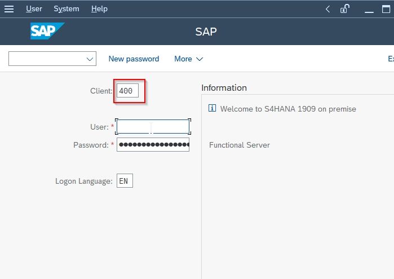Image resolution: width=394 pixels, height=279 pixels.
Task: Expand the command field dropdown arrow
Action: [90, 59]
